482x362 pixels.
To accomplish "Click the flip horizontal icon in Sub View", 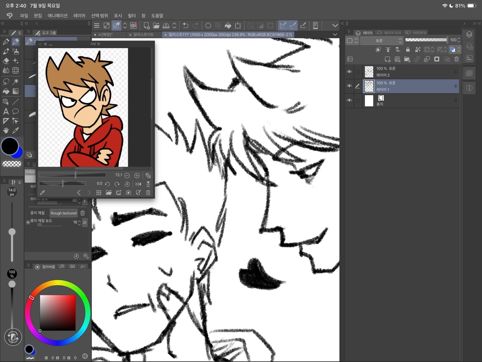I will pyautogui.click(x=139, y=184).
